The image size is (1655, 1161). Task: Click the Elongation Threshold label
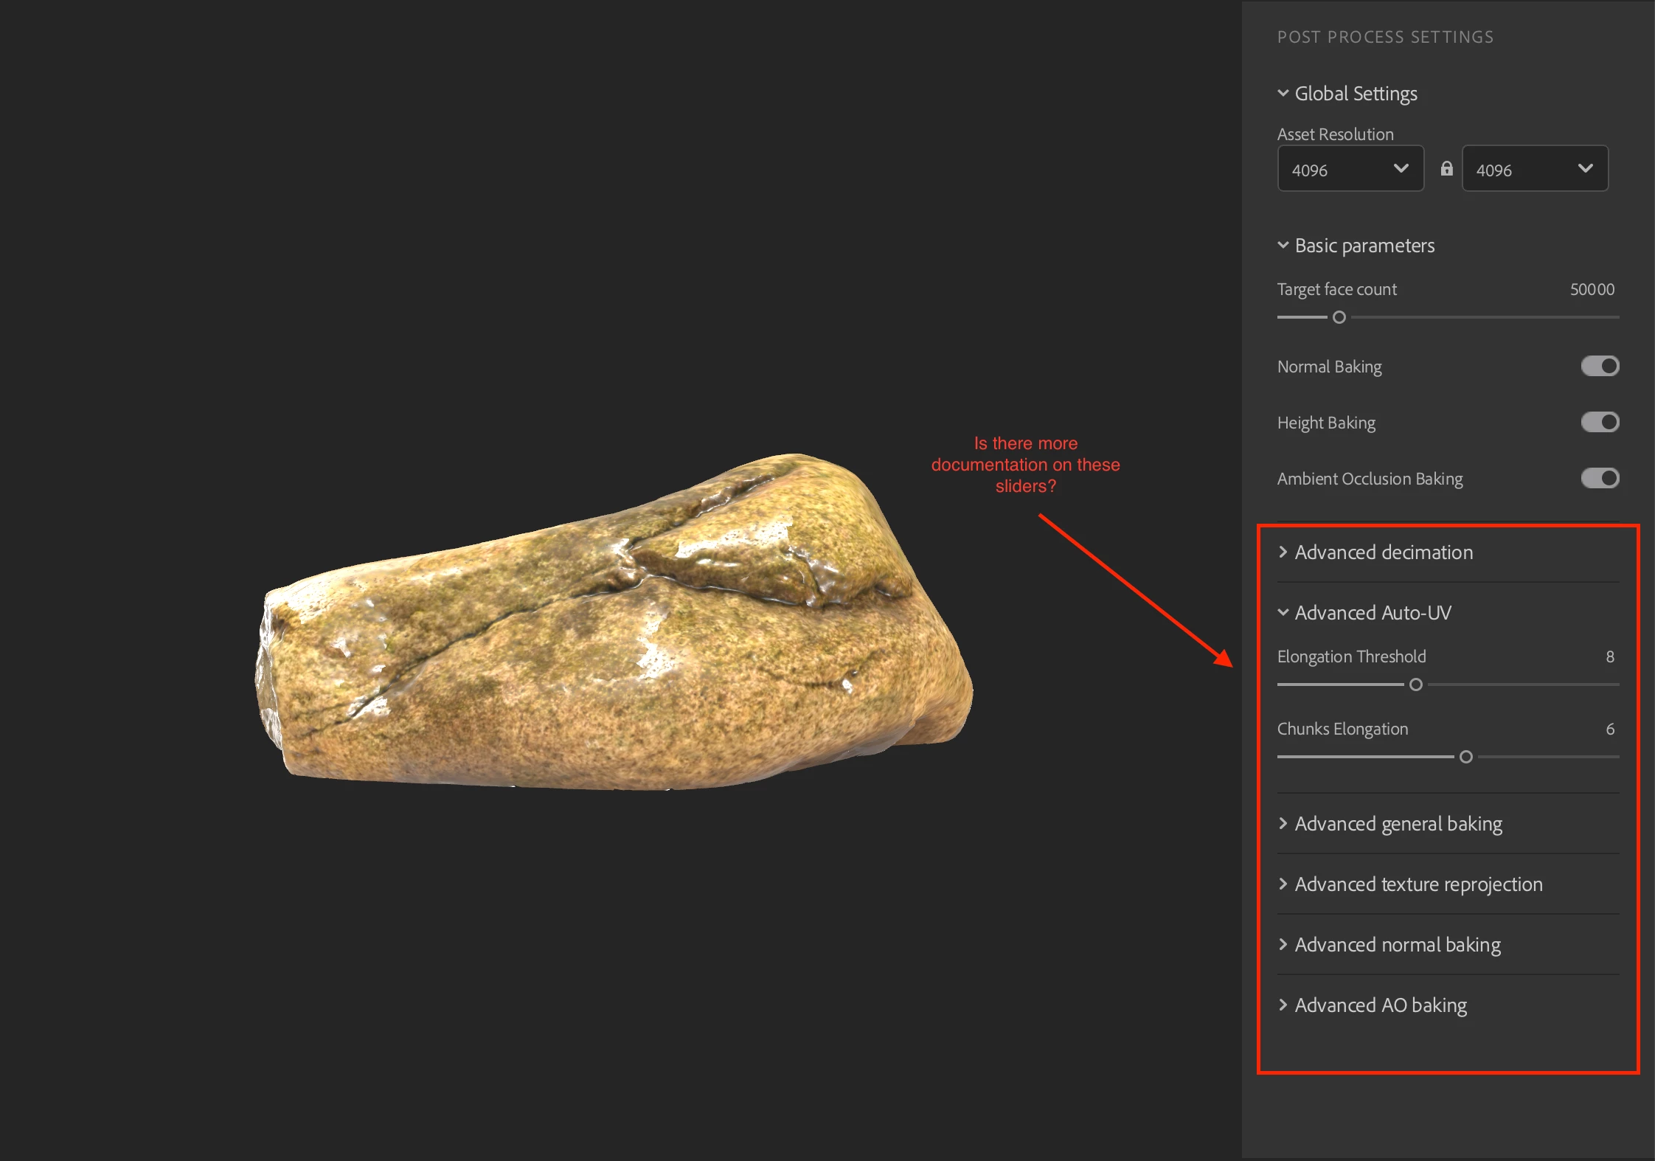[x=1351, y=656]
